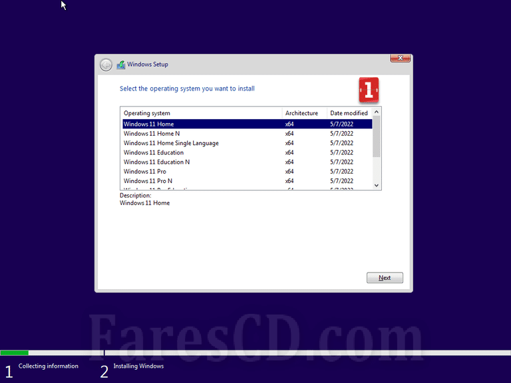Select Windows 11 Home edition

click(x=248, y=124)
